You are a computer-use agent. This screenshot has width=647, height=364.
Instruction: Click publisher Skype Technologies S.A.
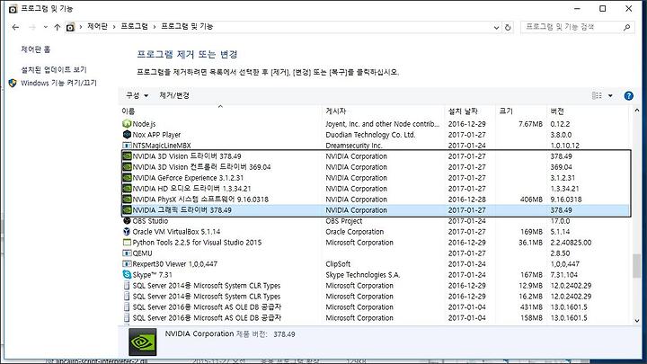click(x=363, y=274)
